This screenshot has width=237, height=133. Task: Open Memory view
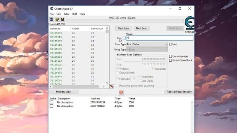63,92
